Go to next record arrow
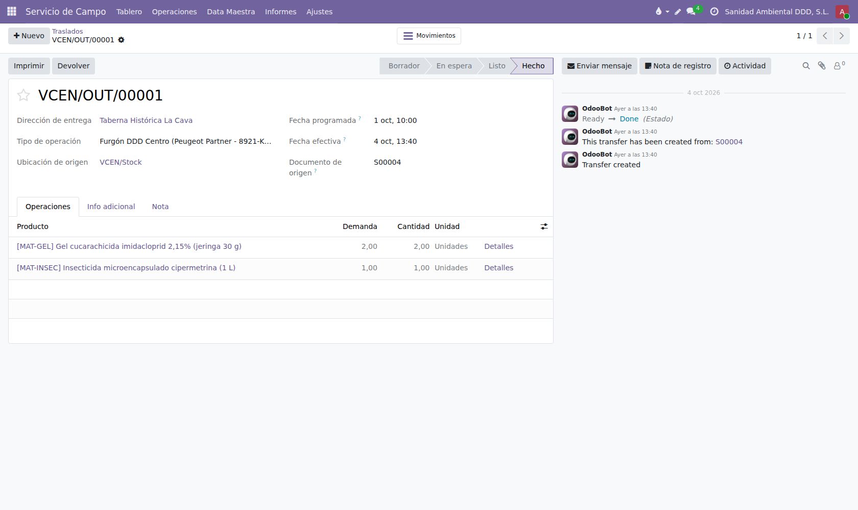 click(x=842, y=36)
